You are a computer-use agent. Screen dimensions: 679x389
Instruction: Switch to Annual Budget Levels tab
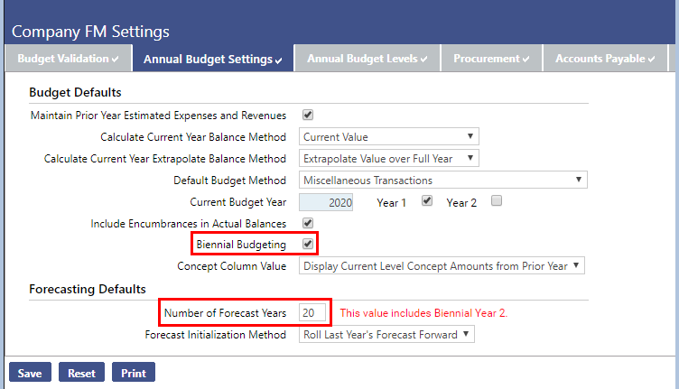point(367,59)
